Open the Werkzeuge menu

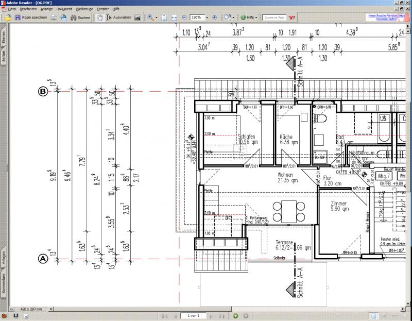click(84, 9)
